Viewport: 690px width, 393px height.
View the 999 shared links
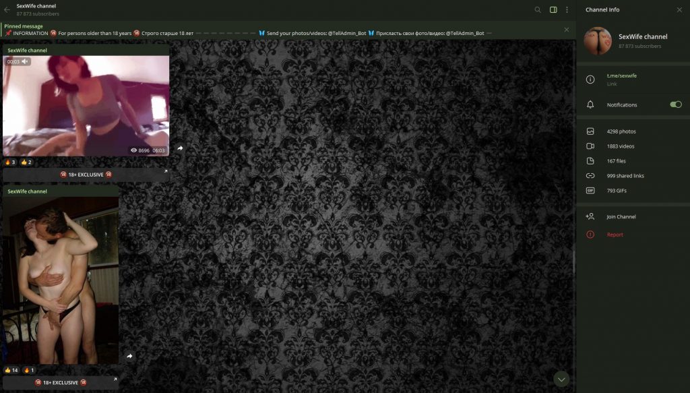click(625, 176)
